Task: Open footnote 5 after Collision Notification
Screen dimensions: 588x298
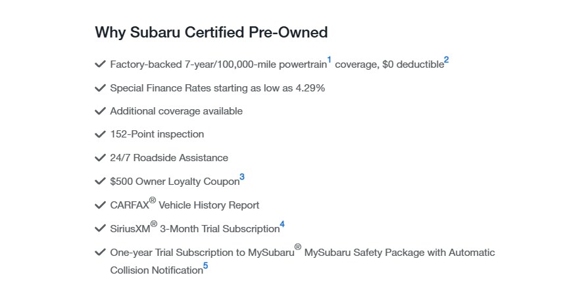Action: [x=205, y=266]
